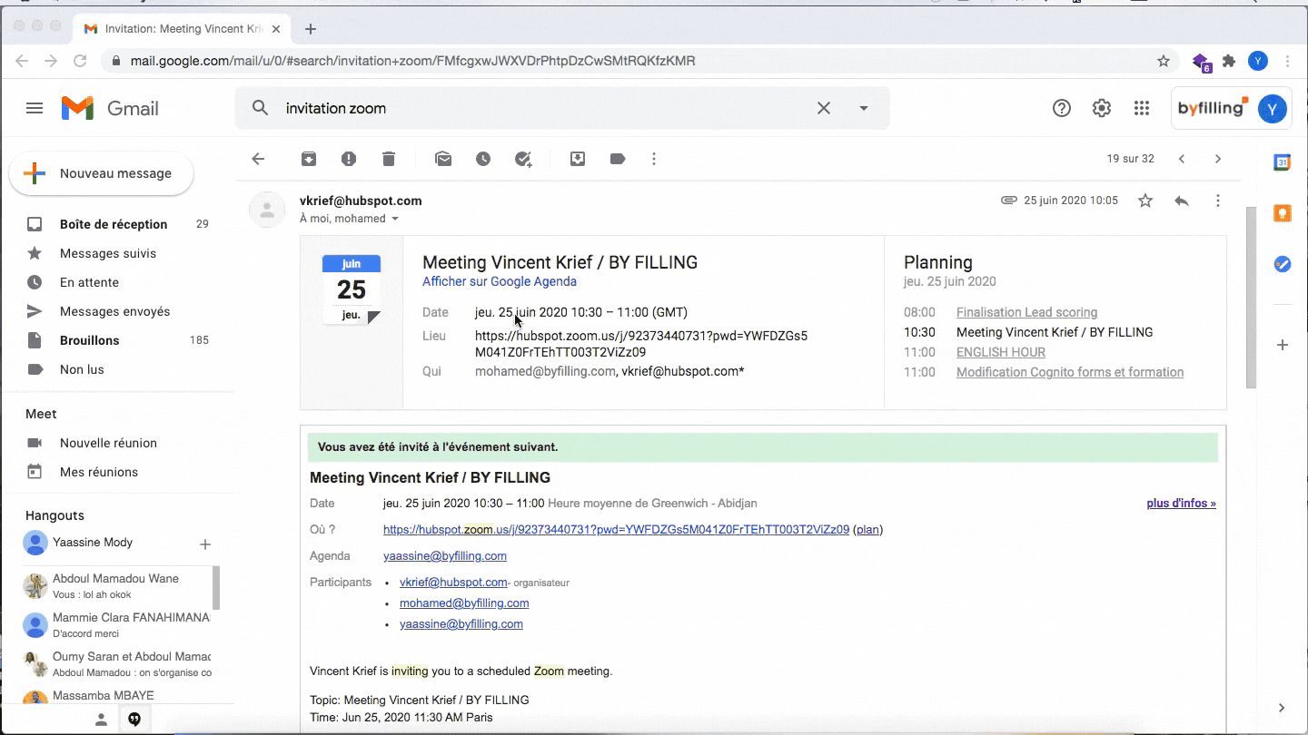Viewport: 1308px width, 735px height.
Task: Go to the older conversation arrow
Action: 1218,159
